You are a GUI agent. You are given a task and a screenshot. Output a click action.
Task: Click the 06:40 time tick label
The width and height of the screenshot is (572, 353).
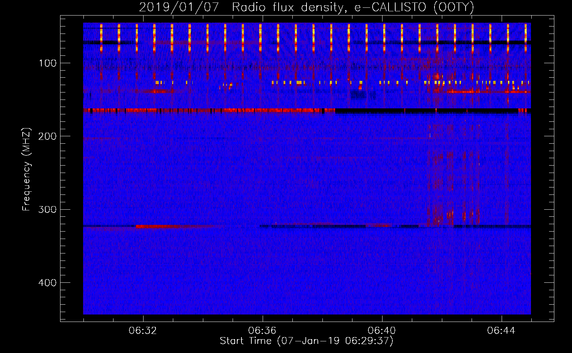(x=382, y=330)
